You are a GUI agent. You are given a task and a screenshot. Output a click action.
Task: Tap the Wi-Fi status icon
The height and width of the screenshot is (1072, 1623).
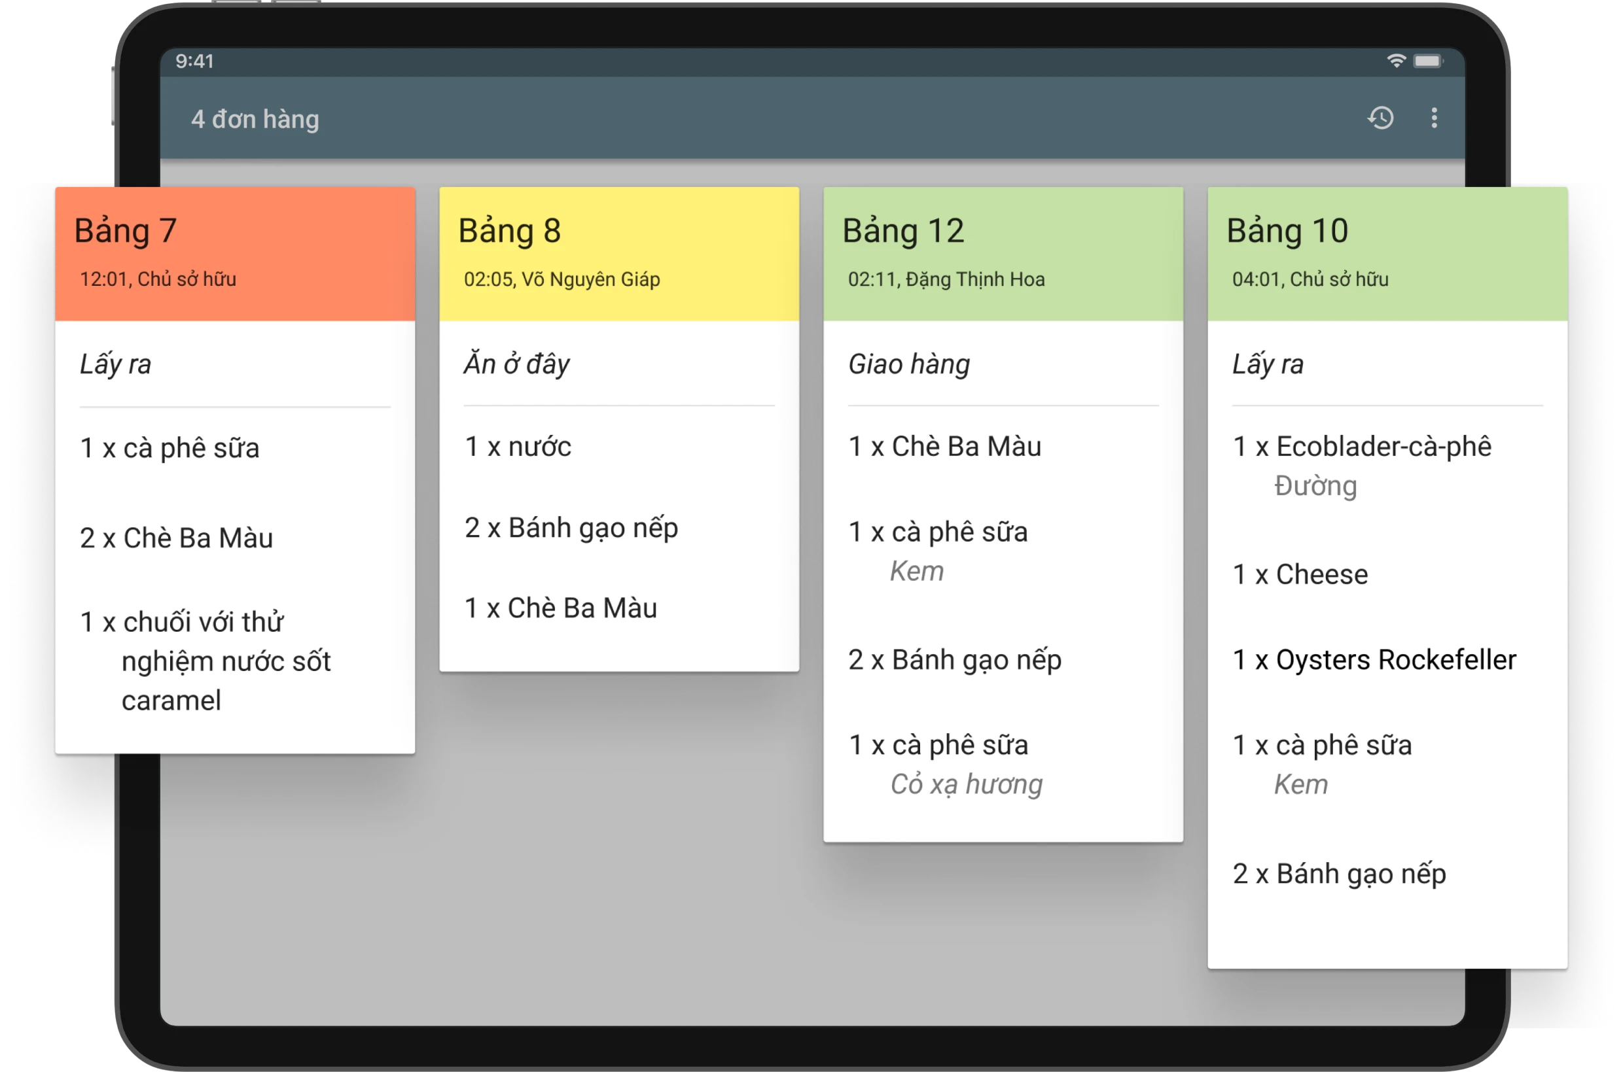[x=1395, y=61]
